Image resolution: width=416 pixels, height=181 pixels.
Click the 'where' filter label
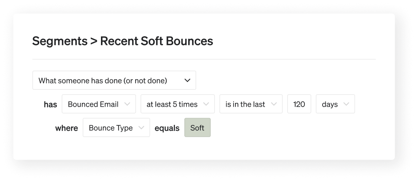point(67,128)
